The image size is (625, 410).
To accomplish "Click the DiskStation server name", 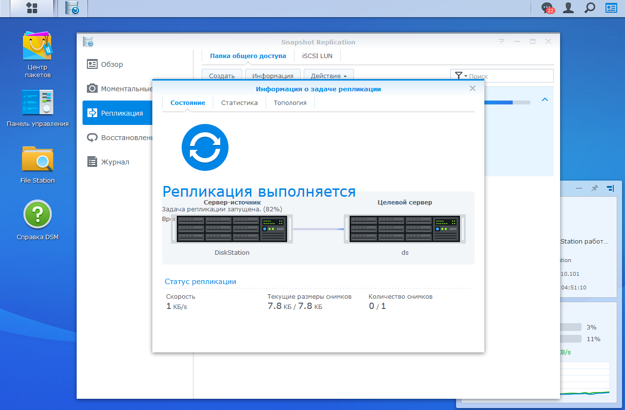I will pos(232,252).
